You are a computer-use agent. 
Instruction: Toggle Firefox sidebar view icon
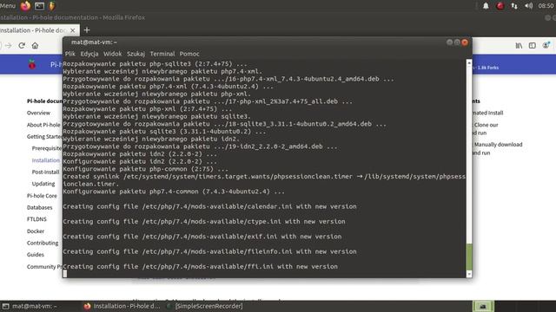533,45
